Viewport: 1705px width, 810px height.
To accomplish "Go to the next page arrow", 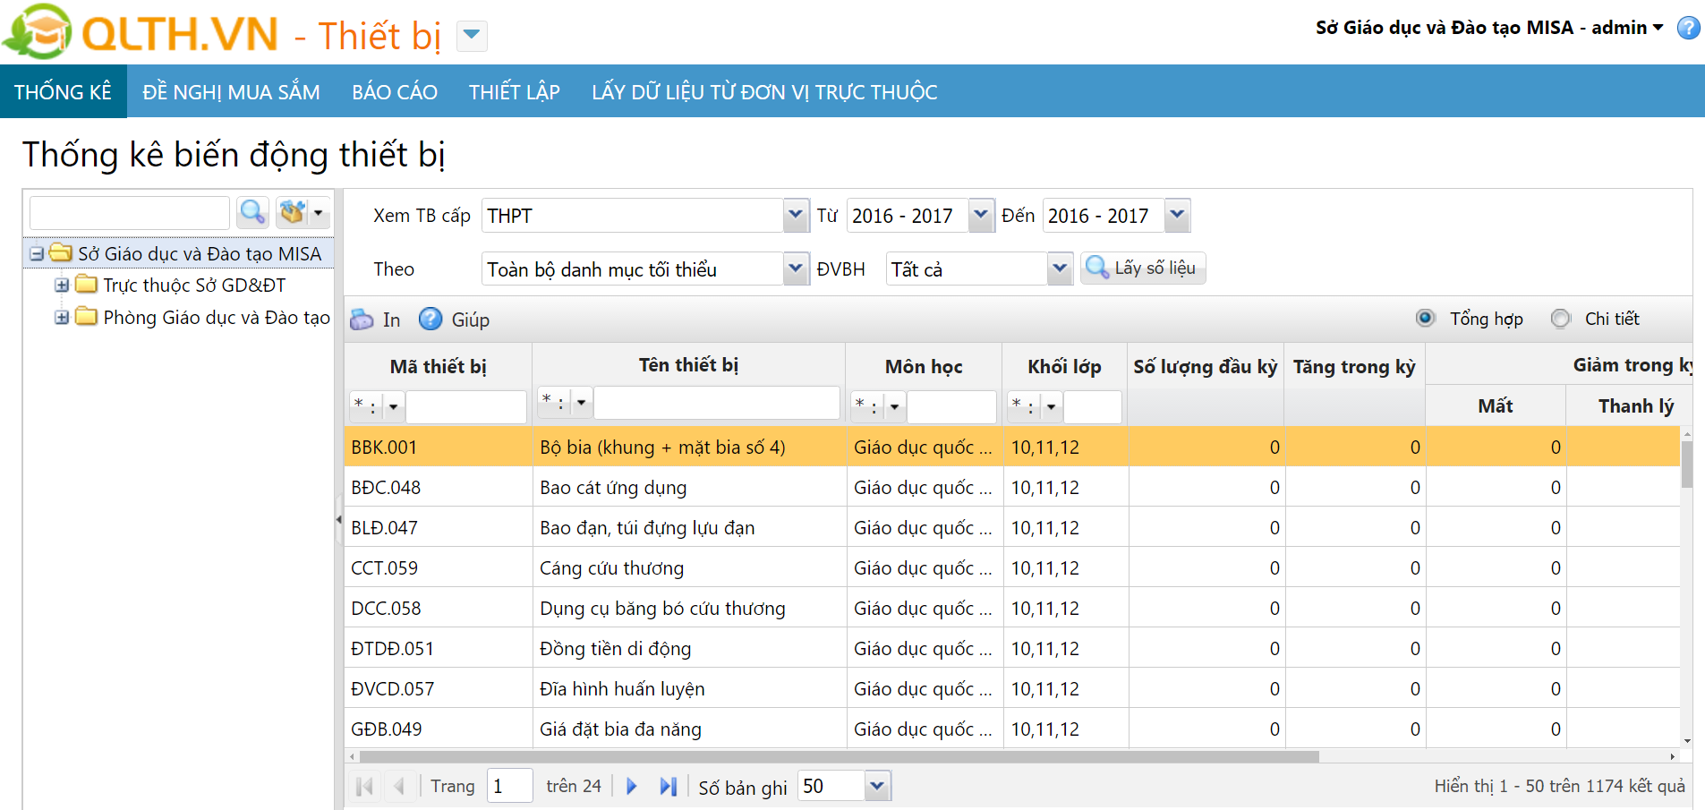I will coord(632,787).
